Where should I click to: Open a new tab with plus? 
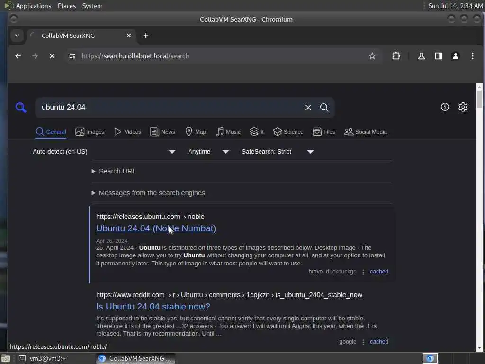146,36
